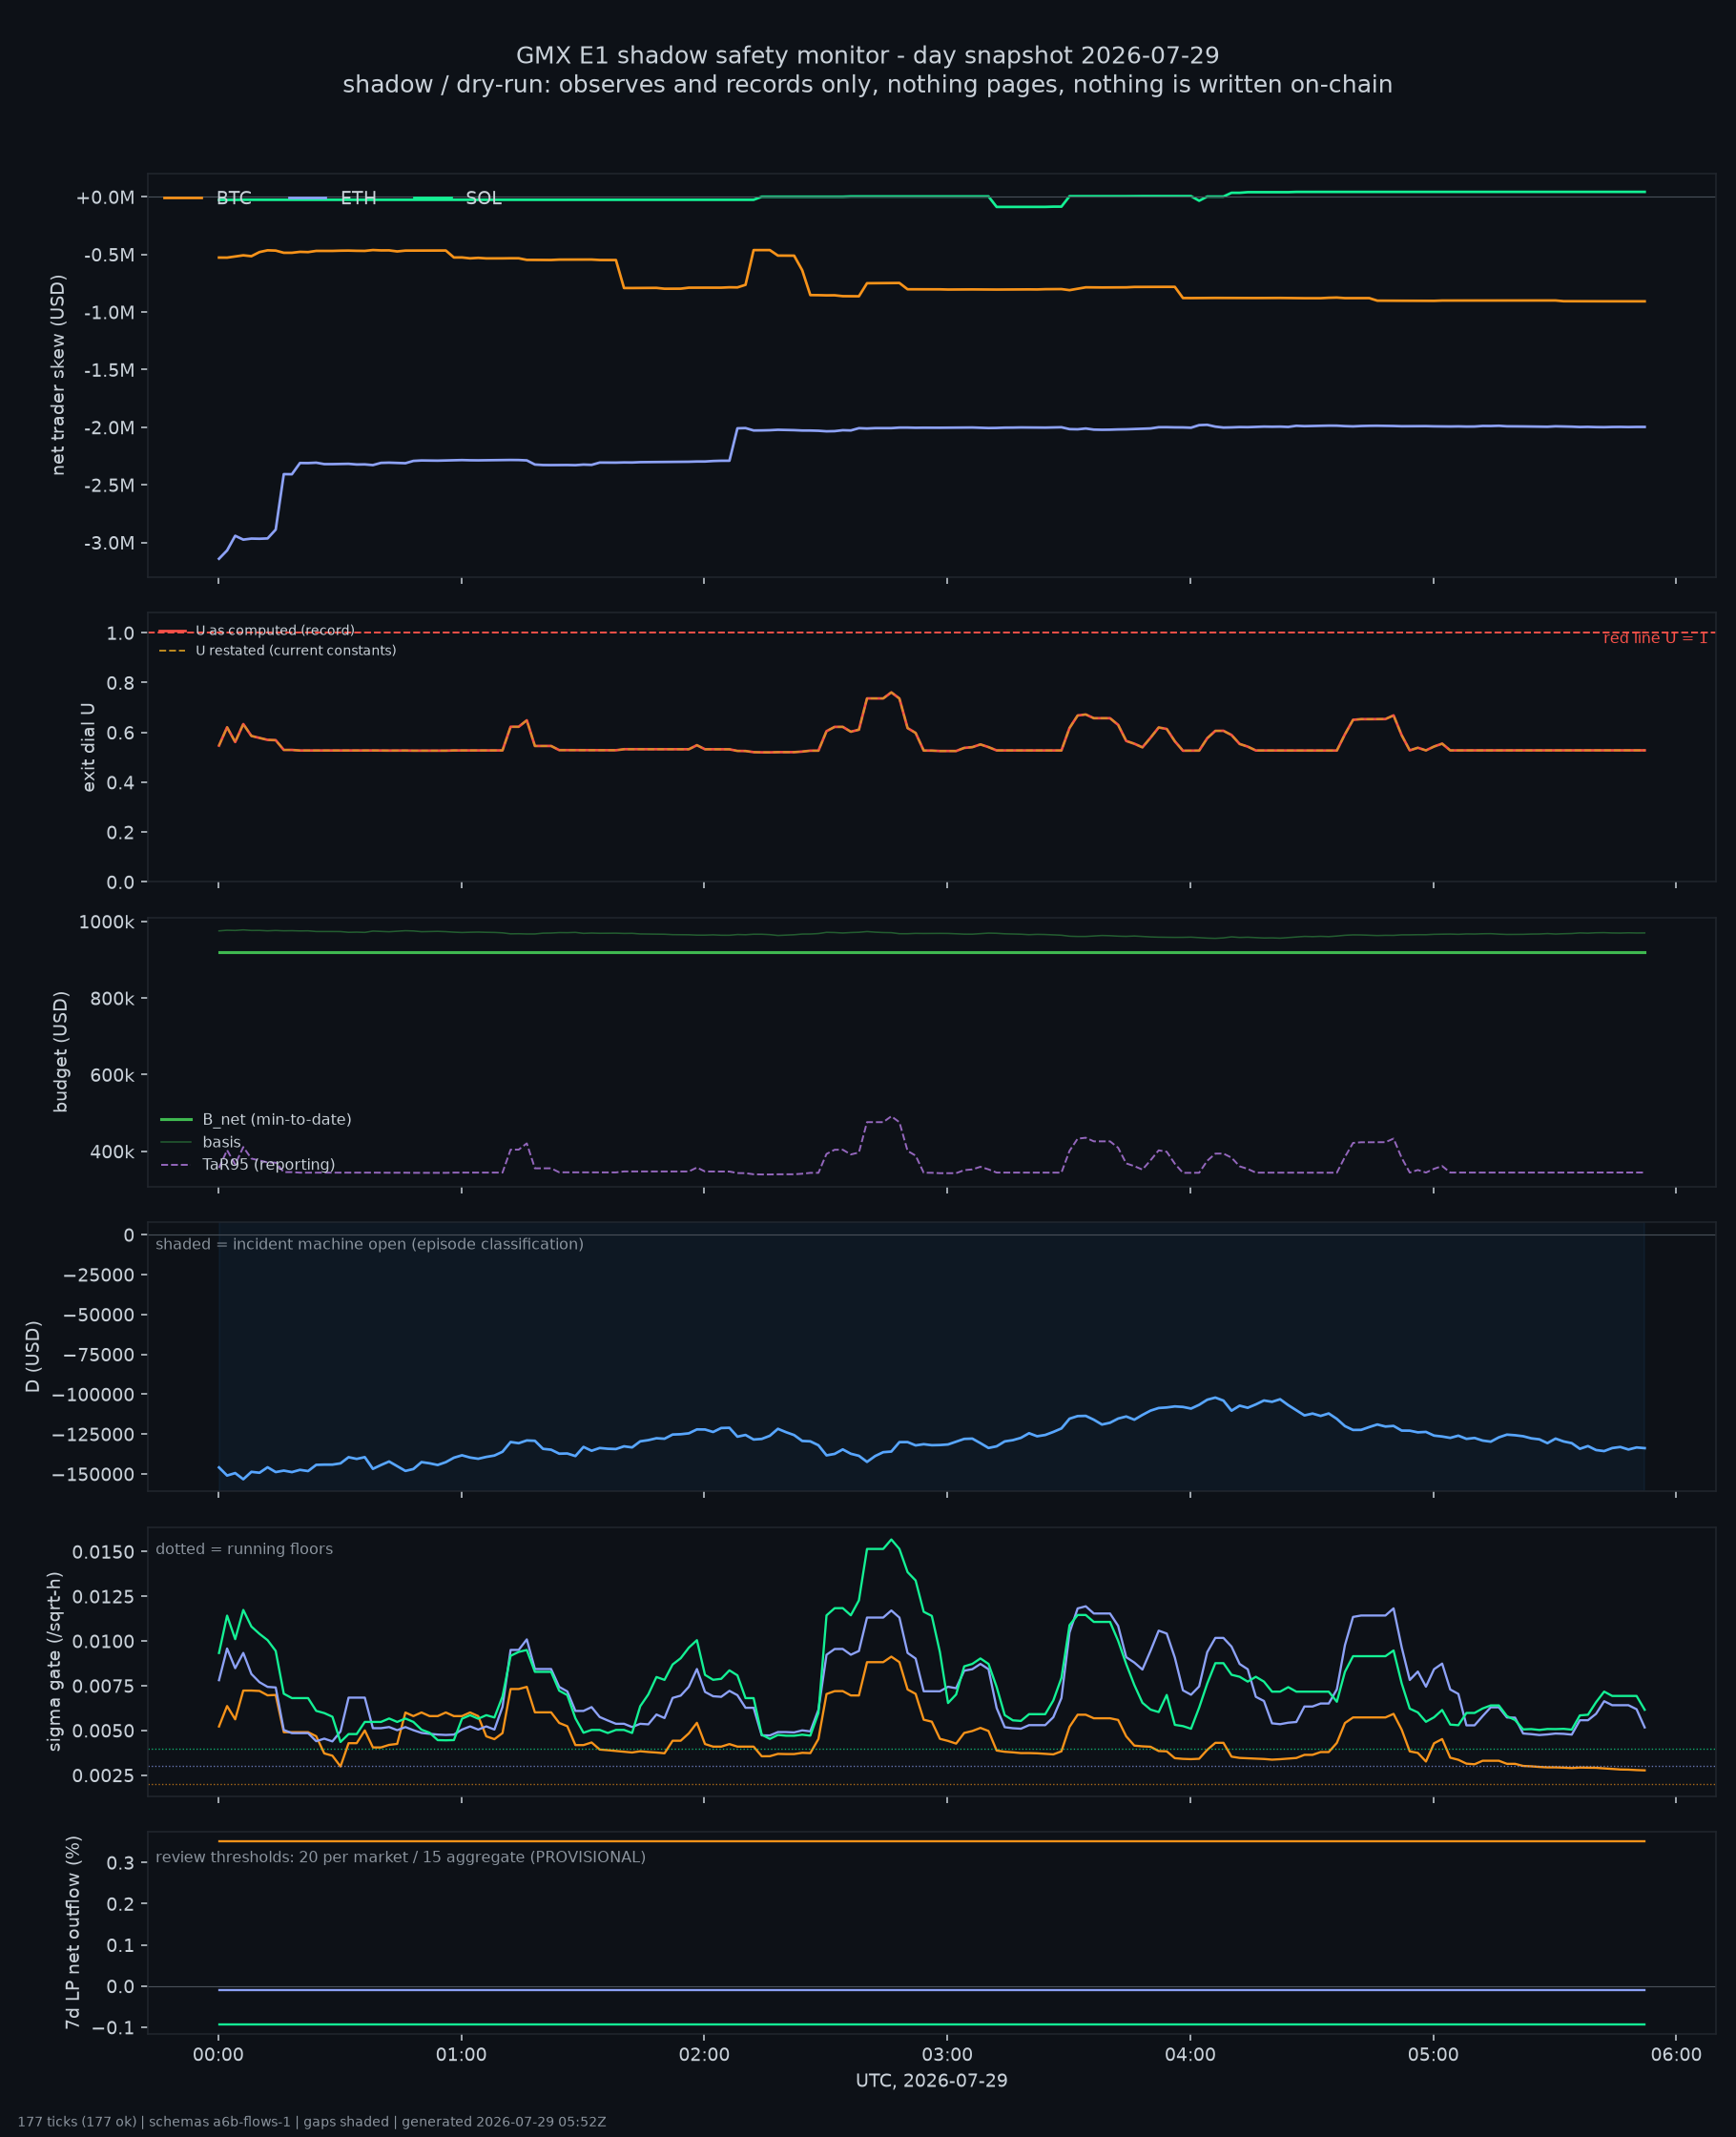Click the 'shaded = incident machine open' note

coord(370,1244)
